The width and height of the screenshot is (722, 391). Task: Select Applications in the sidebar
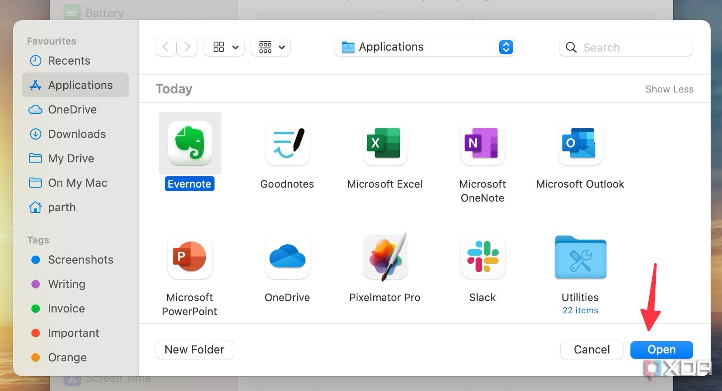tap(75, 85)
